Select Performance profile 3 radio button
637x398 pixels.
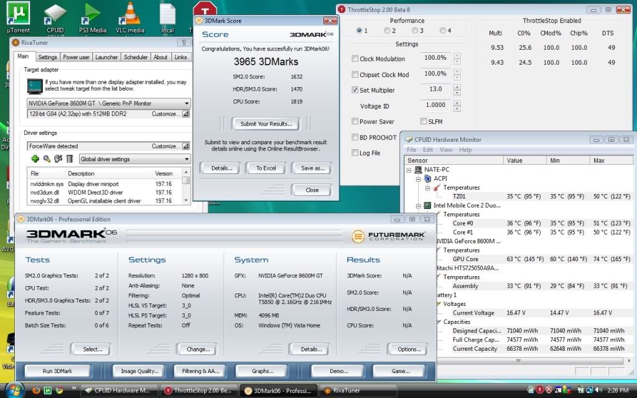pos(415,30)
